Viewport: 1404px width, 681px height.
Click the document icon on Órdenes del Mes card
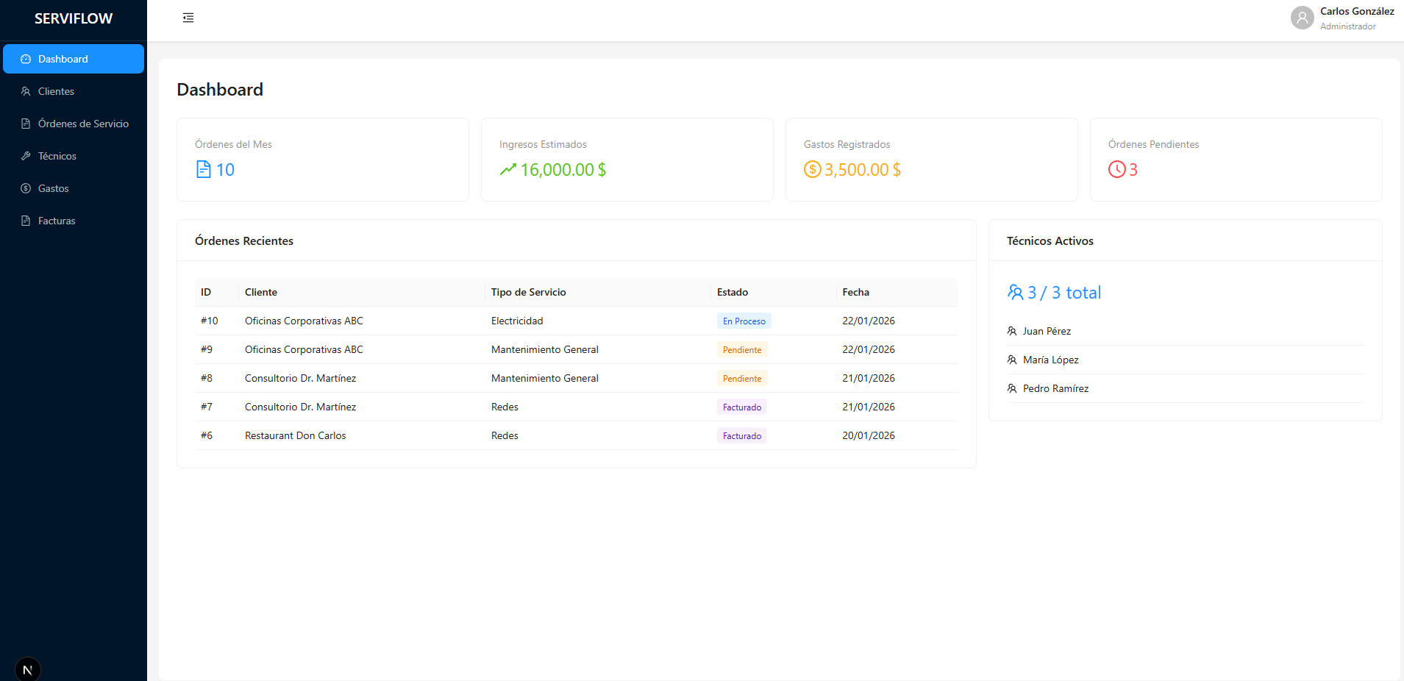[x=202, y=169]
